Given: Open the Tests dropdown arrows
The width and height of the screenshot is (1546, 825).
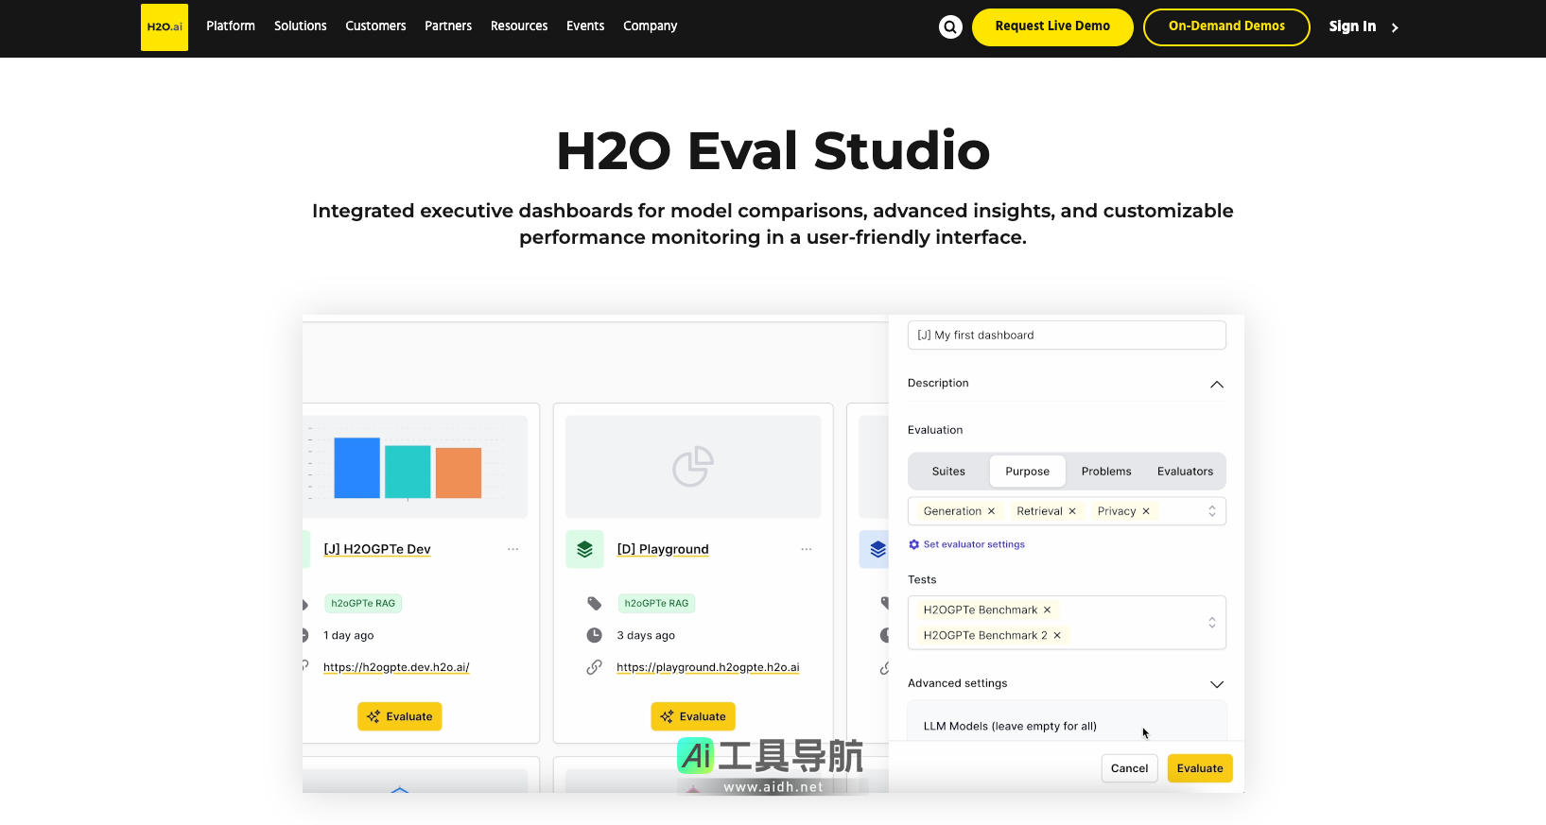Looking at the screenshot, I should coord(1212,623).
